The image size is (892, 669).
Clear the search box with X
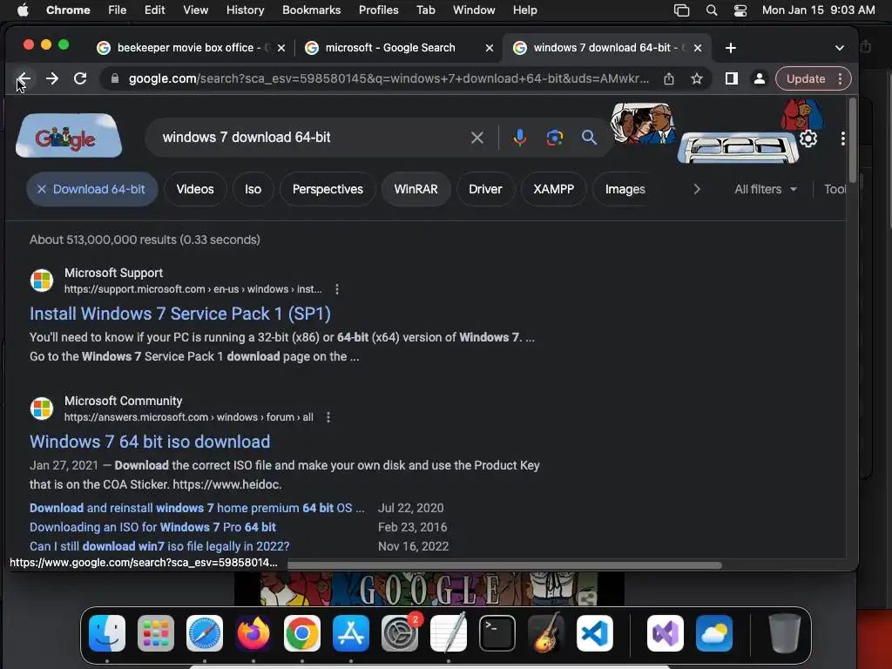(x=477, y=137)
